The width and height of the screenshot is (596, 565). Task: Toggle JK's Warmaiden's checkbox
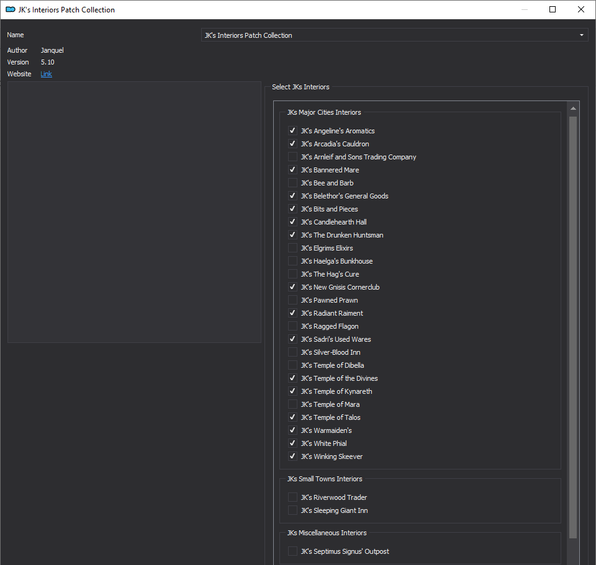click(292, 430)
